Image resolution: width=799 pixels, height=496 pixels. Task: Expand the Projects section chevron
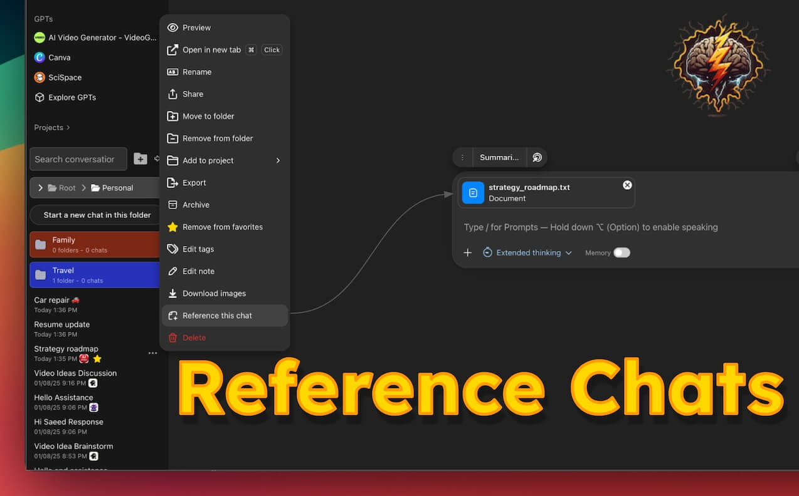(68, 128)
